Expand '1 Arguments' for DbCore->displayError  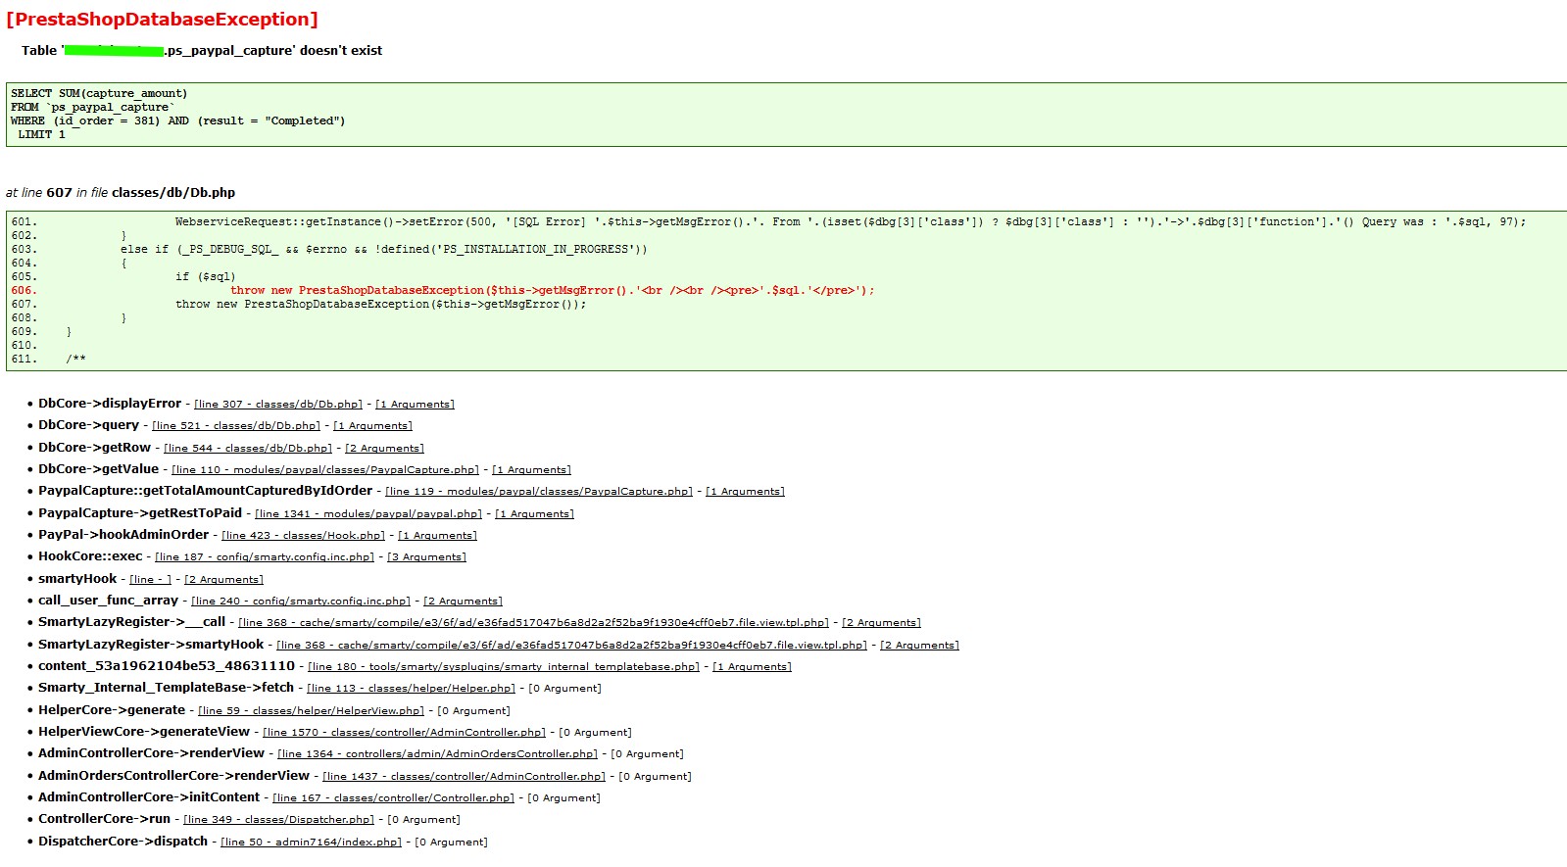click(415, 405)
